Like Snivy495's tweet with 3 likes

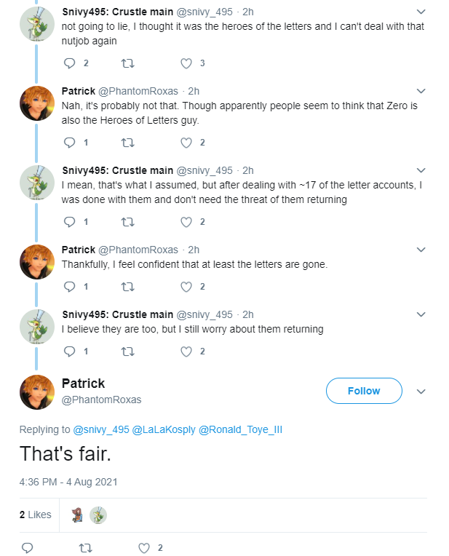coord(186,63)
